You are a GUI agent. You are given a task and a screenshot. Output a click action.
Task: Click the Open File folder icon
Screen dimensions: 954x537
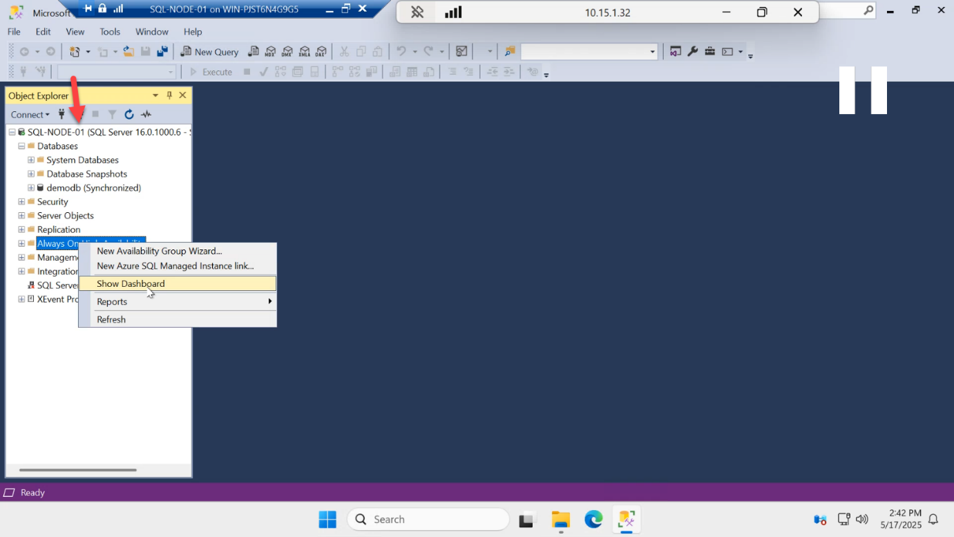tap(128, 52)
